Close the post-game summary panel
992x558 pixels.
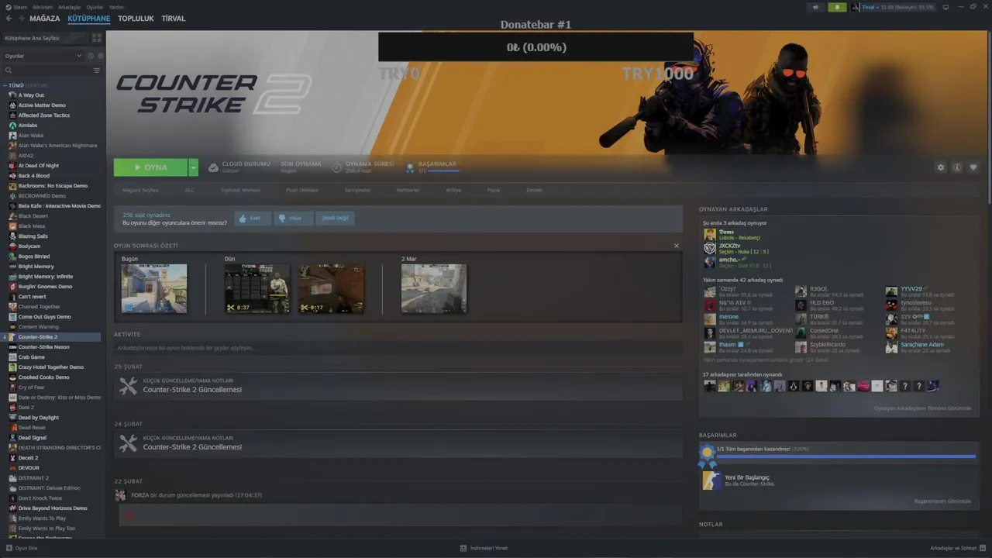676,246
